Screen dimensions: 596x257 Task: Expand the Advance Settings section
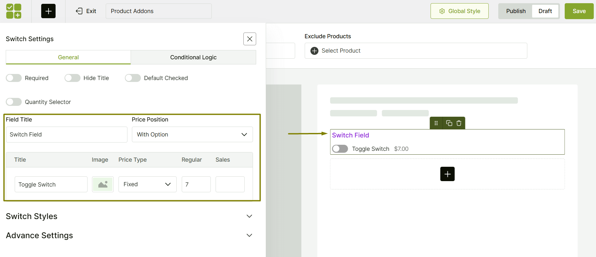(249, 235)
